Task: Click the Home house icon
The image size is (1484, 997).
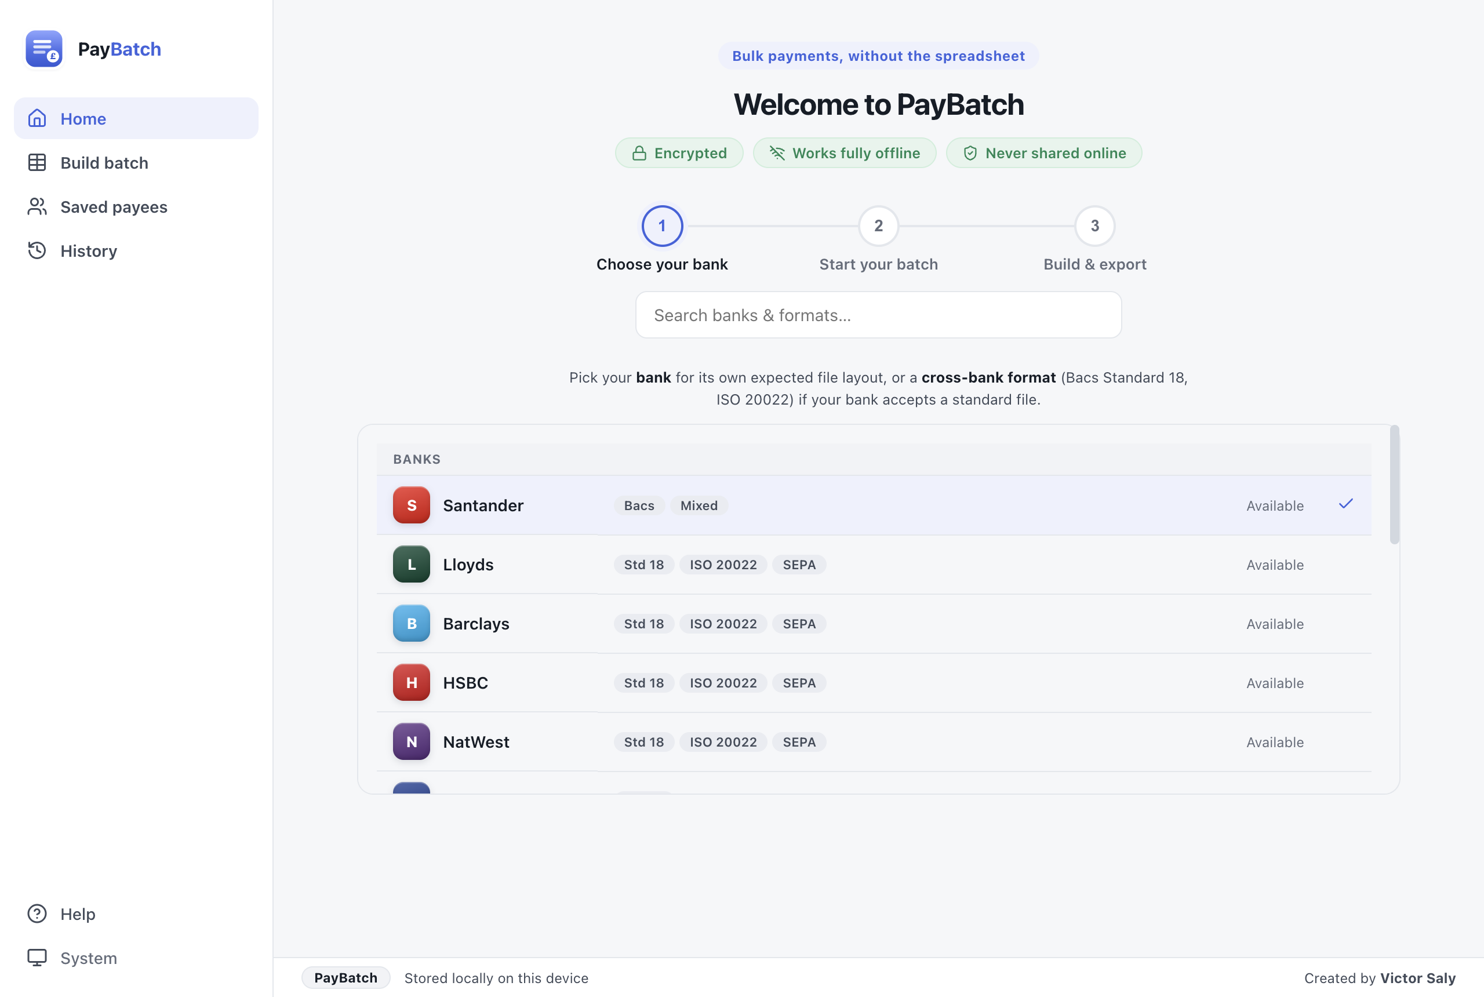Action: click(x=37, y=118)
